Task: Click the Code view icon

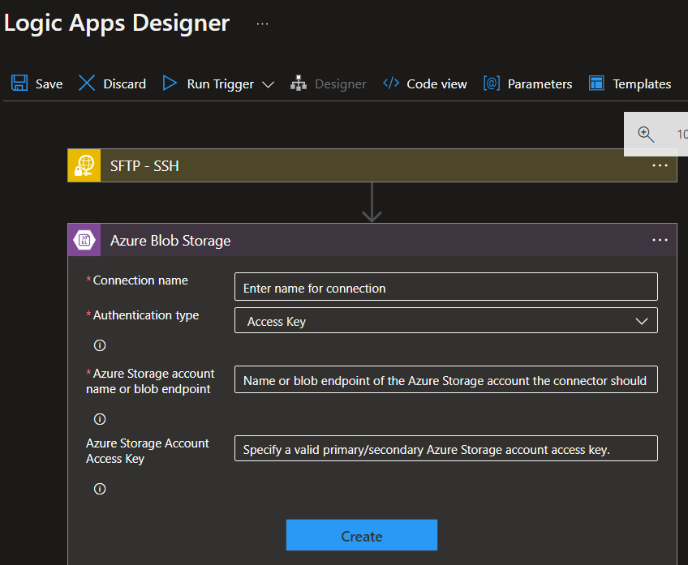Action: point(391,83)
